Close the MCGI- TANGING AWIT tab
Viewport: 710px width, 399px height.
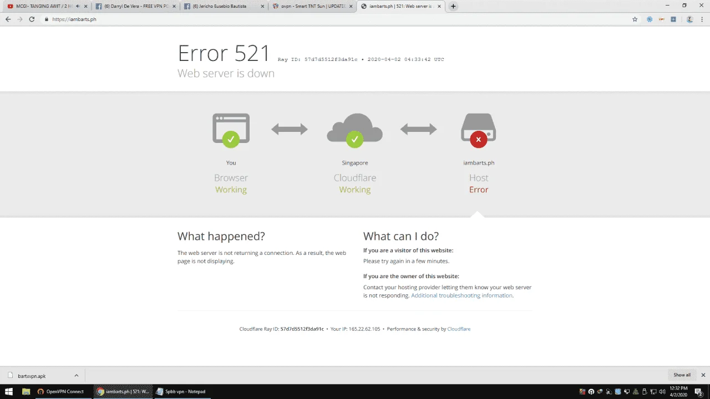pos(85,6)
